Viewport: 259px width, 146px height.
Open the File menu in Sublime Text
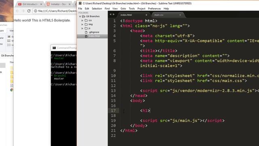(80, 9)
